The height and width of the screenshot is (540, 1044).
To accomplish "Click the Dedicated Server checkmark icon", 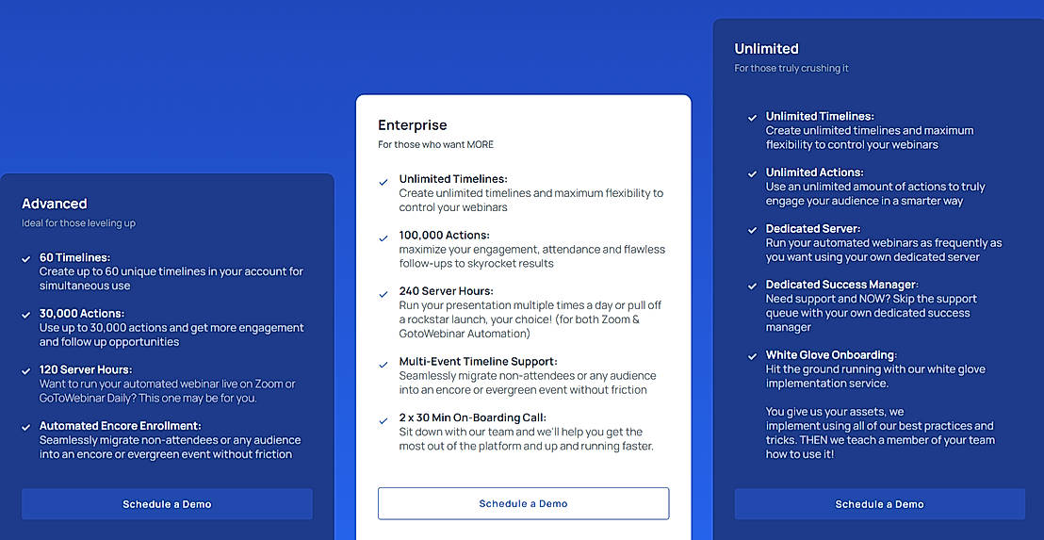I will [x=752, y=230].
